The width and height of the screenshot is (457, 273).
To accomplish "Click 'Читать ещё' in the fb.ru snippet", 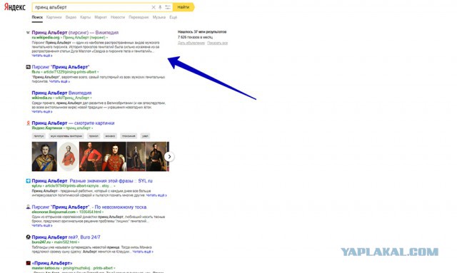I will (59, 81).
